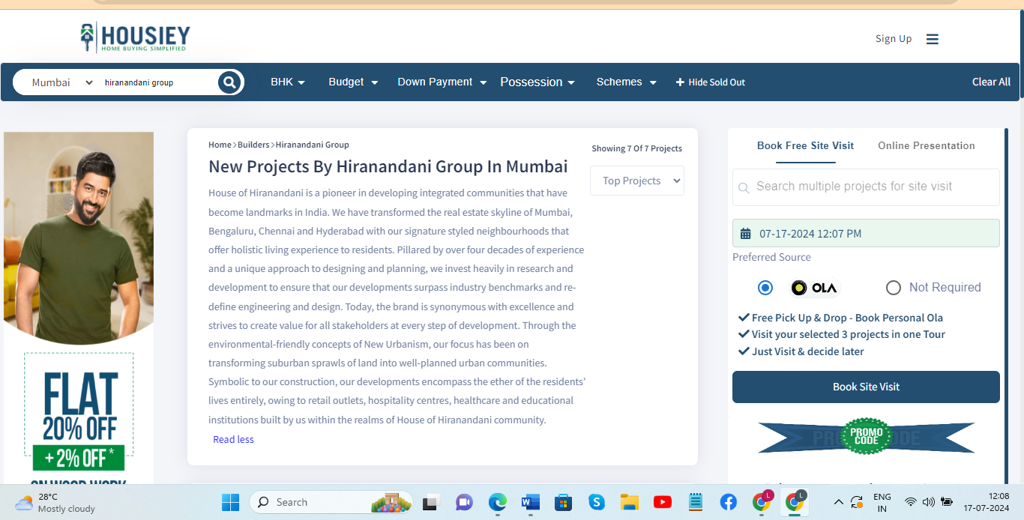This screenshot has width=1024, height=520.
Task: Click the plus icon beside Hide Sold Out
Action: (680, 82)
